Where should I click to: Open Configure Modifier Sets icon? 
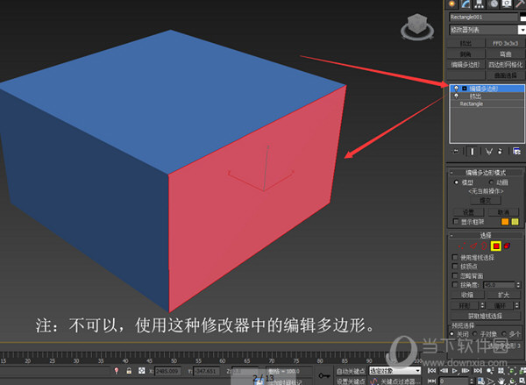(517, 152)
